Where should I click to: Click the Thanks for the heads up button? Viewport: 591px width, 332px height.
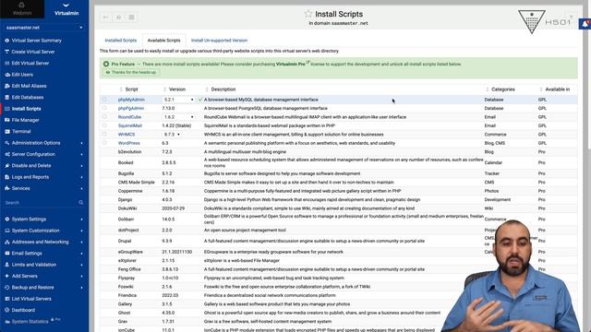[131, 72]
